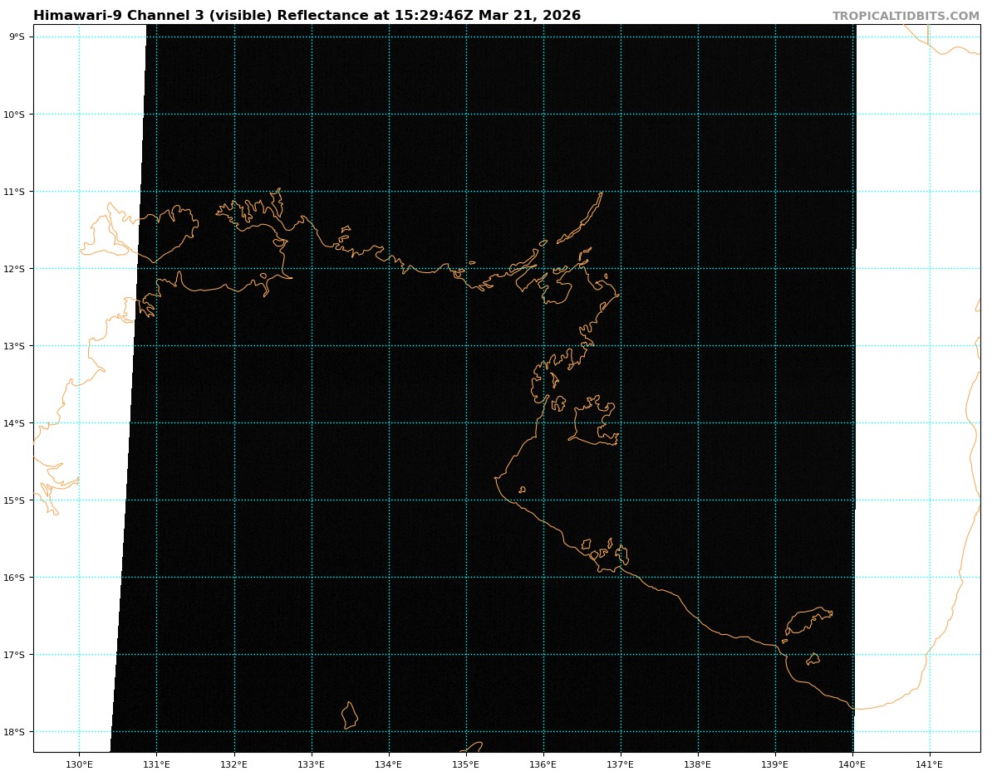Screen dimensions: 997x771
Task: Click the 16°S latitude tick label
Action: click(x=15, y=578)
